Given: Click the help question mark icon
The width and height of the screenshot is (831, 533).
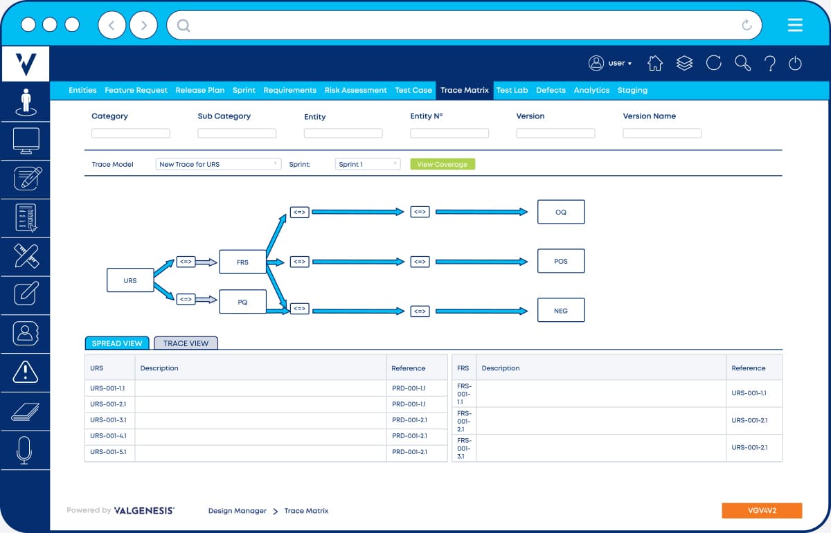Looking at the screenshot, I should pos(769,64).
